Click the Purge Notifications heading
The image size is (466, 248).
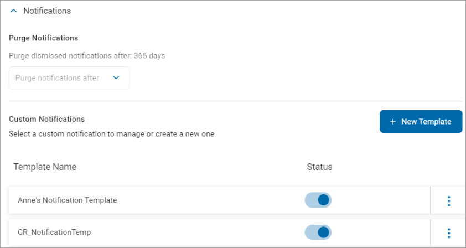click(x=43, y=38)
